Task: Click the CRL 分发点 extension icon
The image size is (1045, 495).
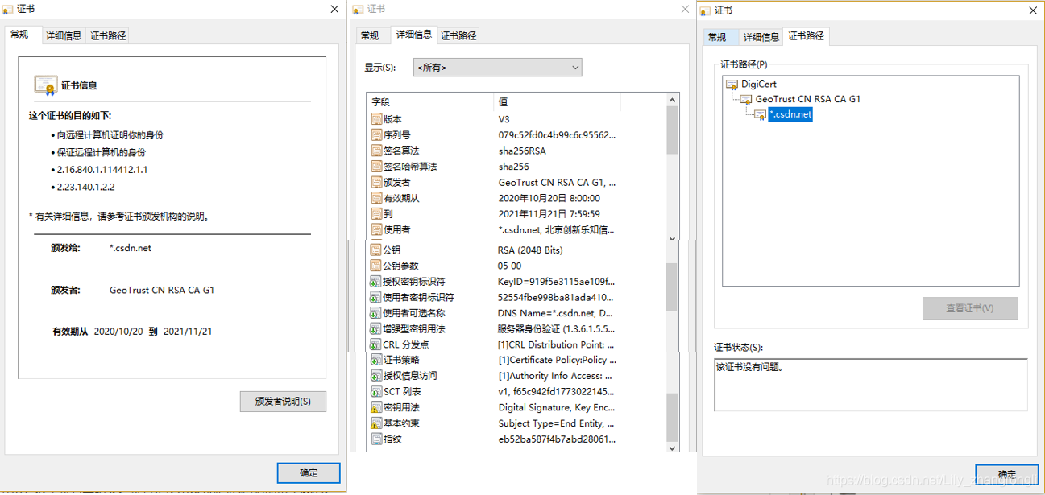Action: click(x=375, y=344)
